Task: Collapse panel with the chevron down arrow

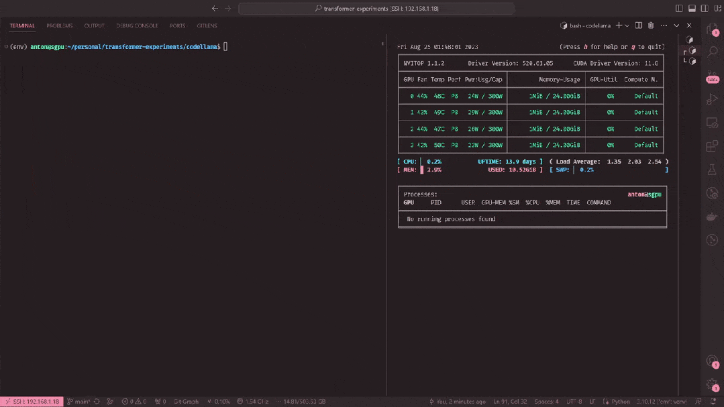Action: tap(676, 25)
